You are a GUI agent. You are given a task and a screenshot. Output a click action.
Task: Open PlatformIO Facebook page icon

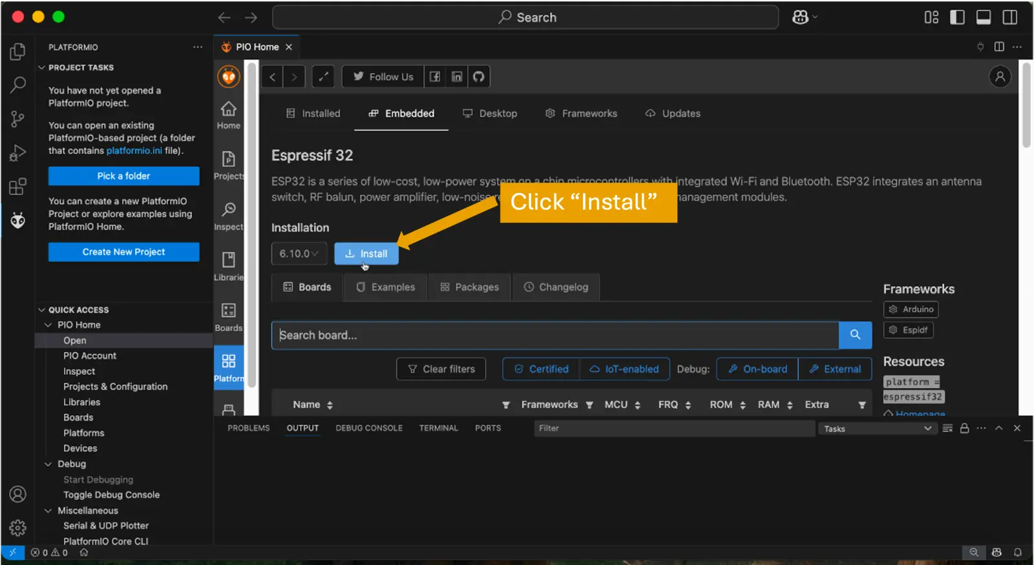pos(435,77)
